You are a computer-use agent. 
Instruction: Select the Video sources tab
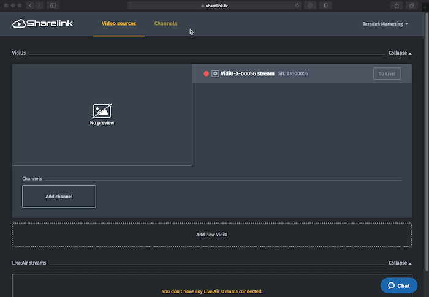pyautogui.click(x=119, y=24)
